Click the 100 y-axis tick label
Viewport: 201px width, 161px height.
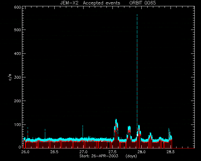[x=18, y=125]
